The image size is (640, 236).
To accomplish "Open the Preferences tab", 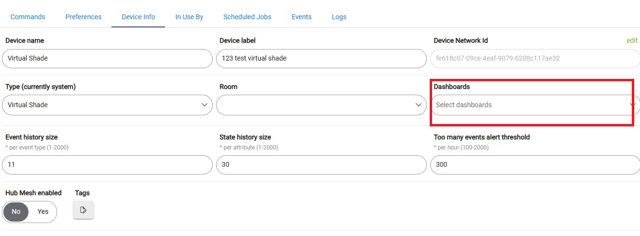I will pyautogui.click(x=83, y=17).
